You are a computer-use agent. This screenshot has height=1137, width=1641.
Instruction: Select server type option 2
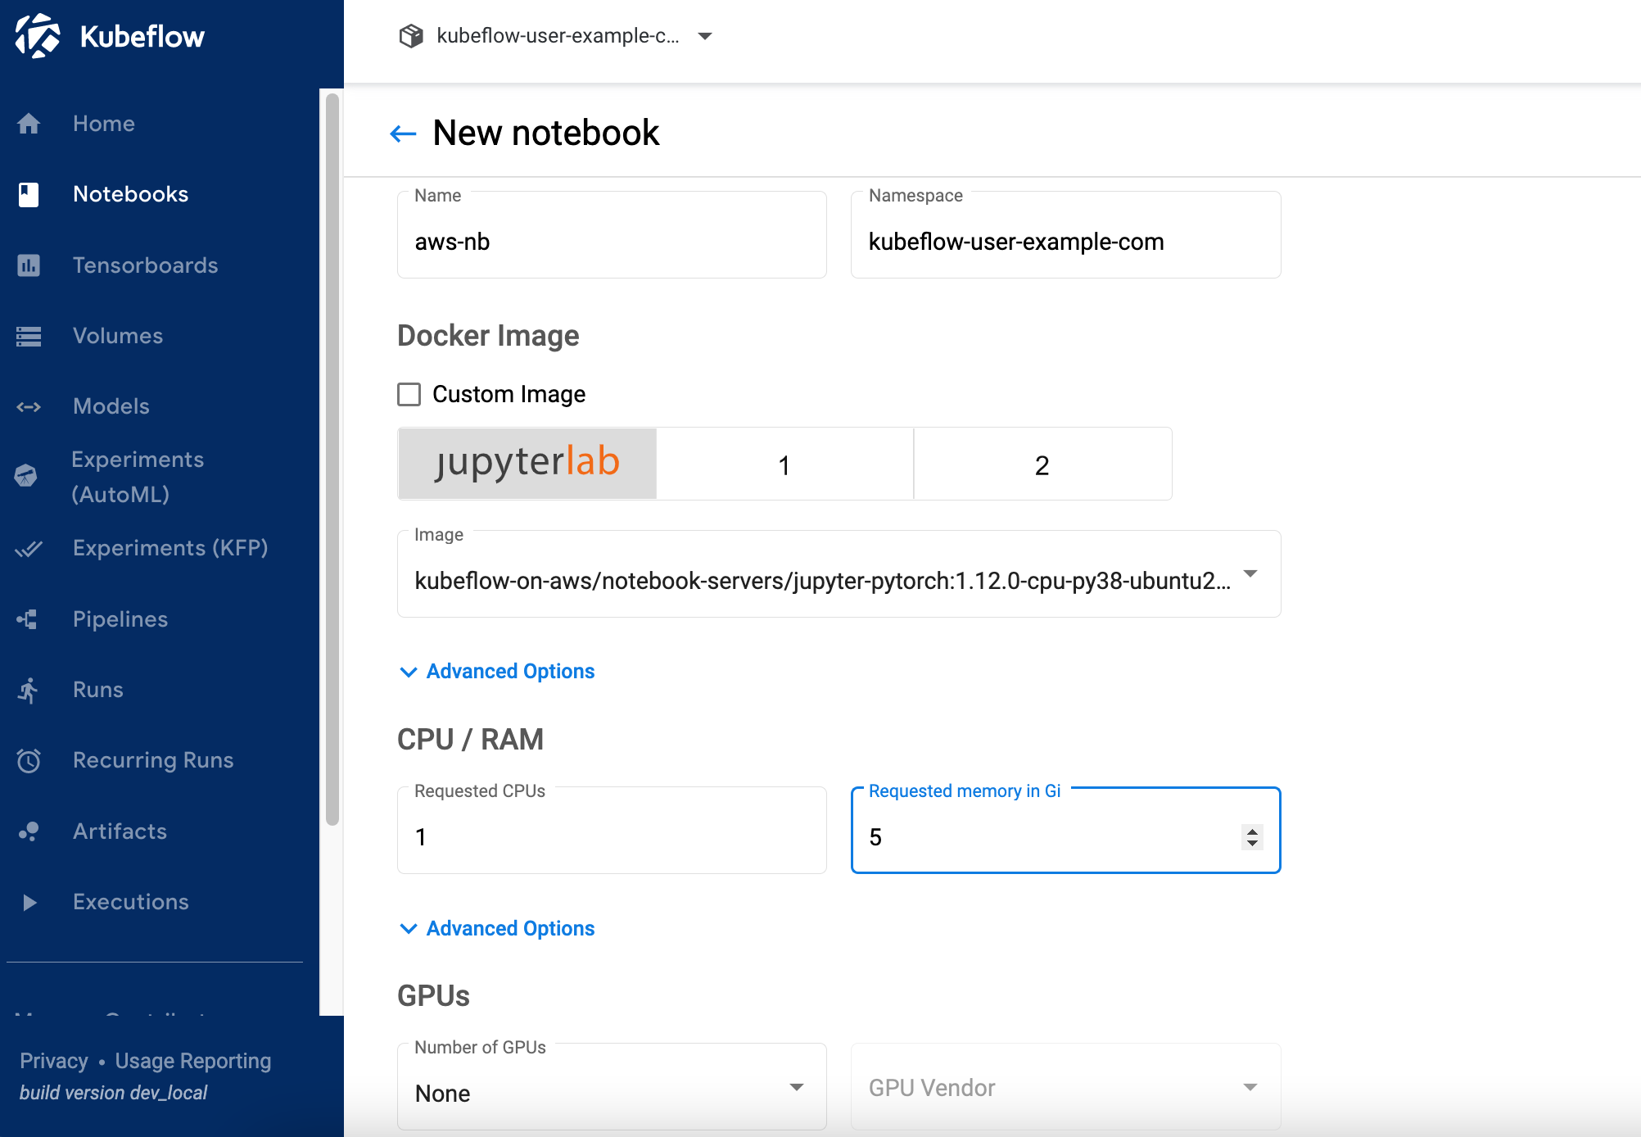click(x=1042, y=464)
